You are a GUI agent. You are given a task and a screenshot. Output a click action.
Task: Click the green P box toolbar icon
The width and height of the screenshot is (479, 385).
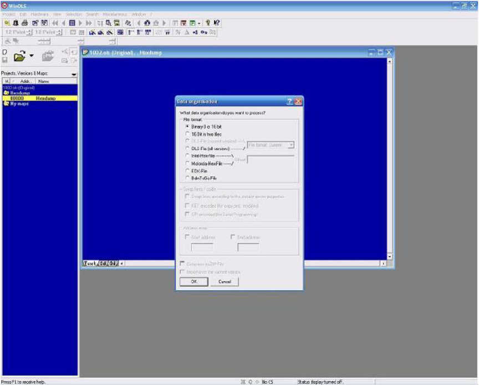coord(192,23)
